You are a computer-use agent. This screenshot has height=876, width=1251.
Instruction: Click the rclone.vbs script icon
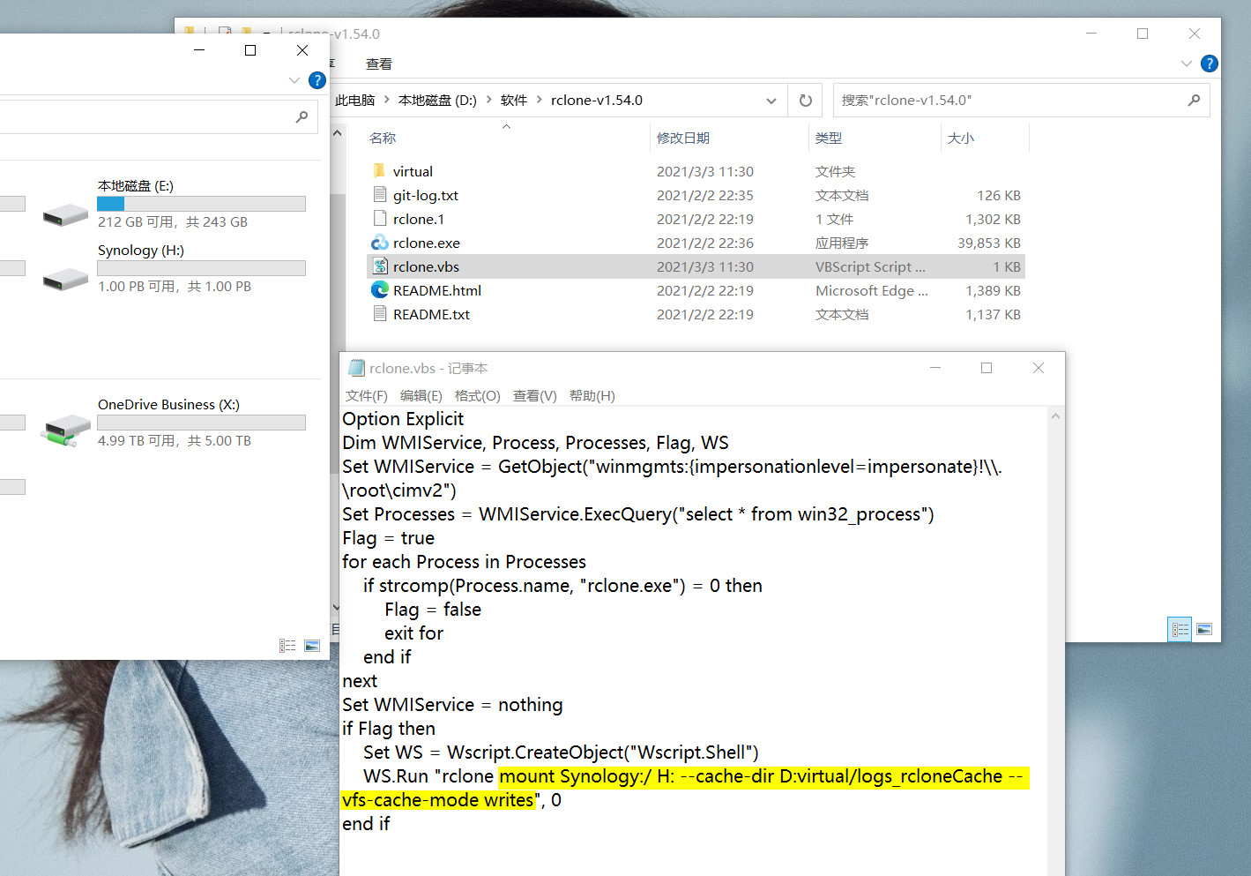(x=380, y=266)
